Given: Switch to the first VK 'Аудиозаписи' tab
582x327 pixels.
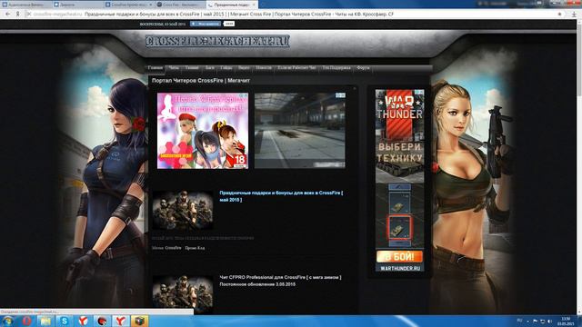Looking at the screenshot, I should [25, 5].
